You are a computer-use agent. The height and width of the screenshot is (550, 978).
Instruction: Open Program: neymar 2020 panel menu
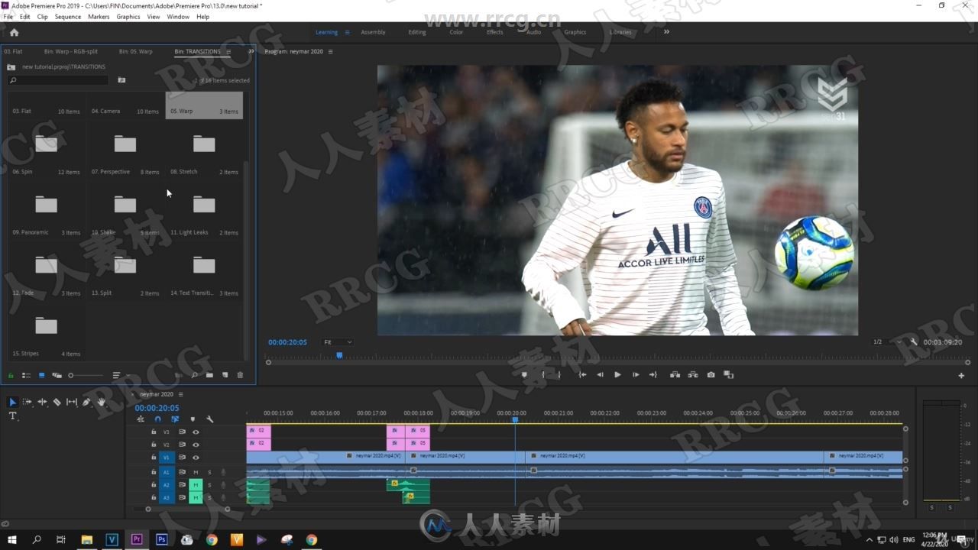click(330, 52)
